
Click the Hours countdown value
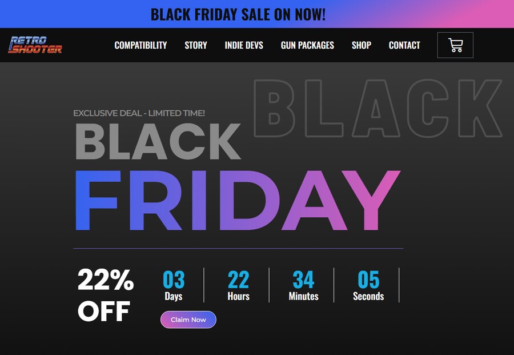point(238,280)
